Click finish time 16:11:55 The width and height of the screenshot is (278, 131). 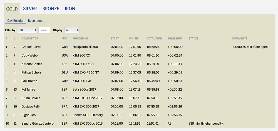click(135, 124)
